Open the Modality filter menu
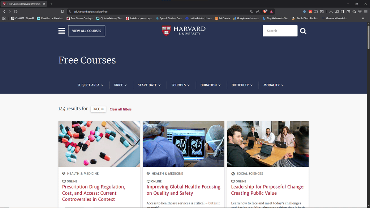This screenshot has height=208, width=370. [273, 85]
